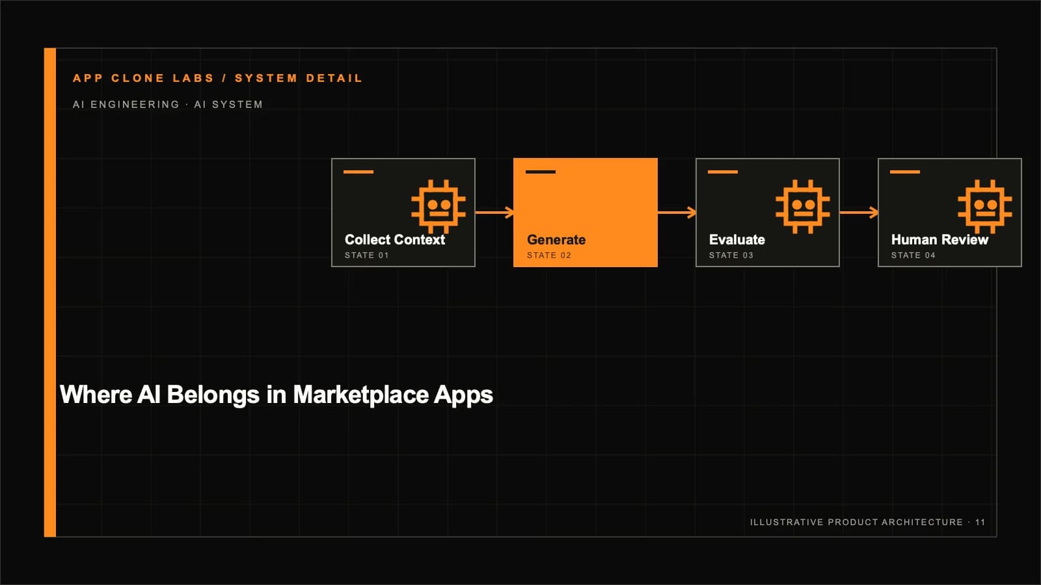Image resolution: width=1041 pixels, height=585 pixels.
Task: Click the 'APP CLONE LABS / SYSTEM DETAIL' header
Action: tap(217, 78)
